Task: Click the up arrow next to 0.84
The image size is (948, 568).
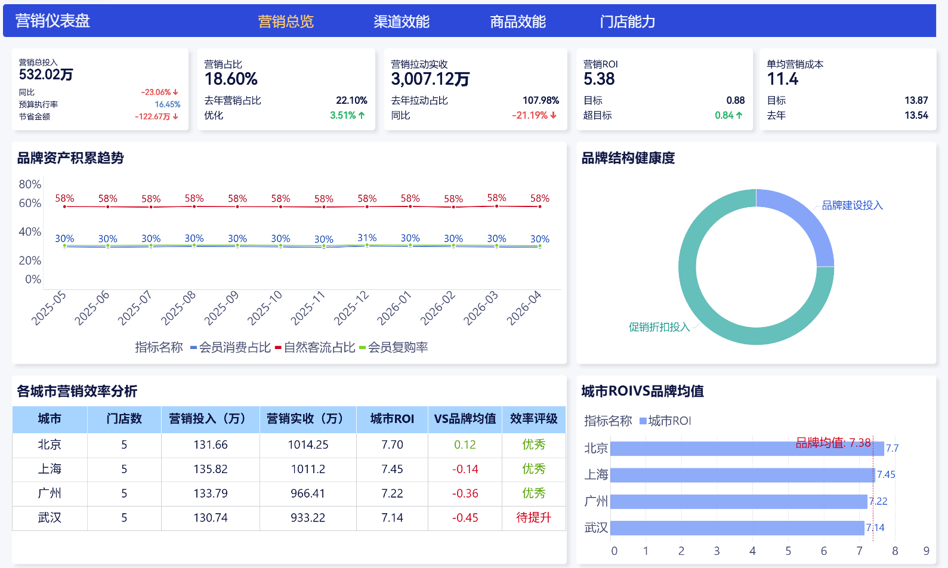Action: coord(740,115)
